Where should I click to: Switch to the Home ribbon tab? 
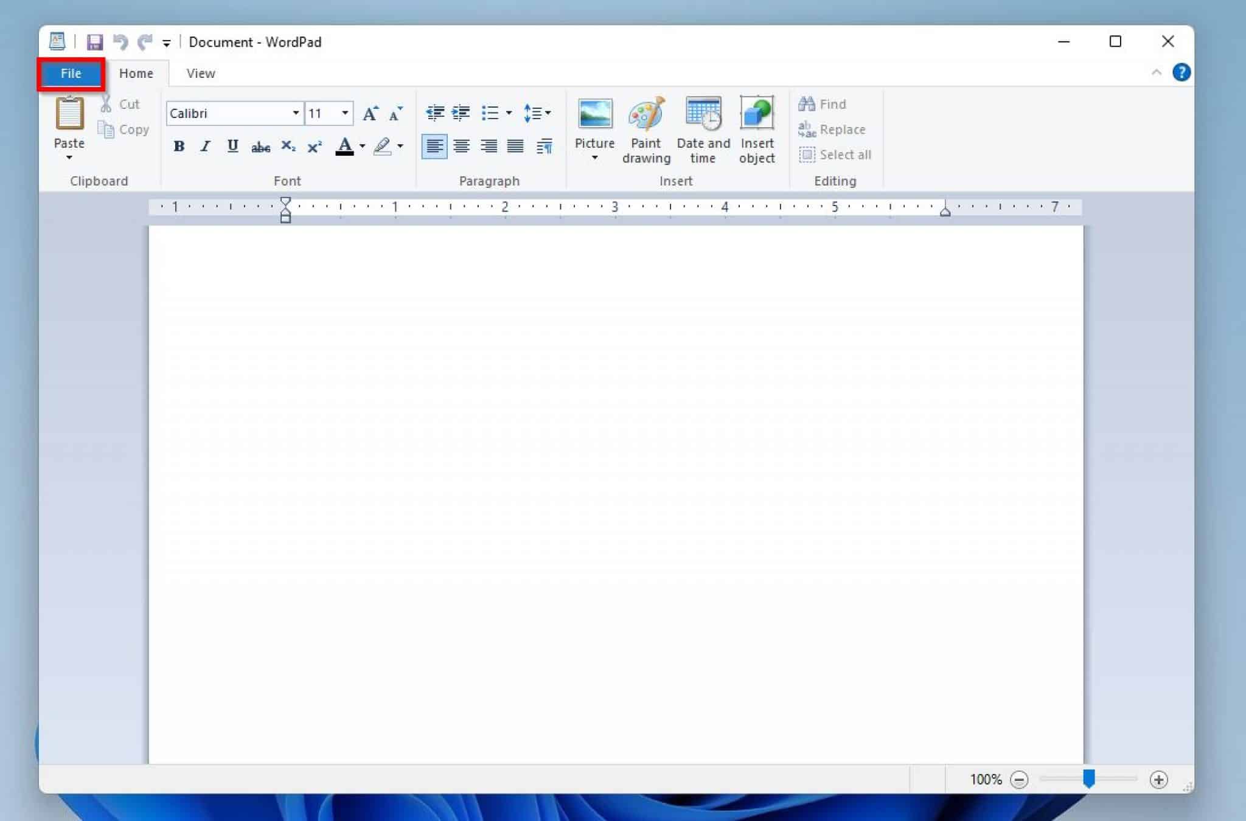coord(136,74)
